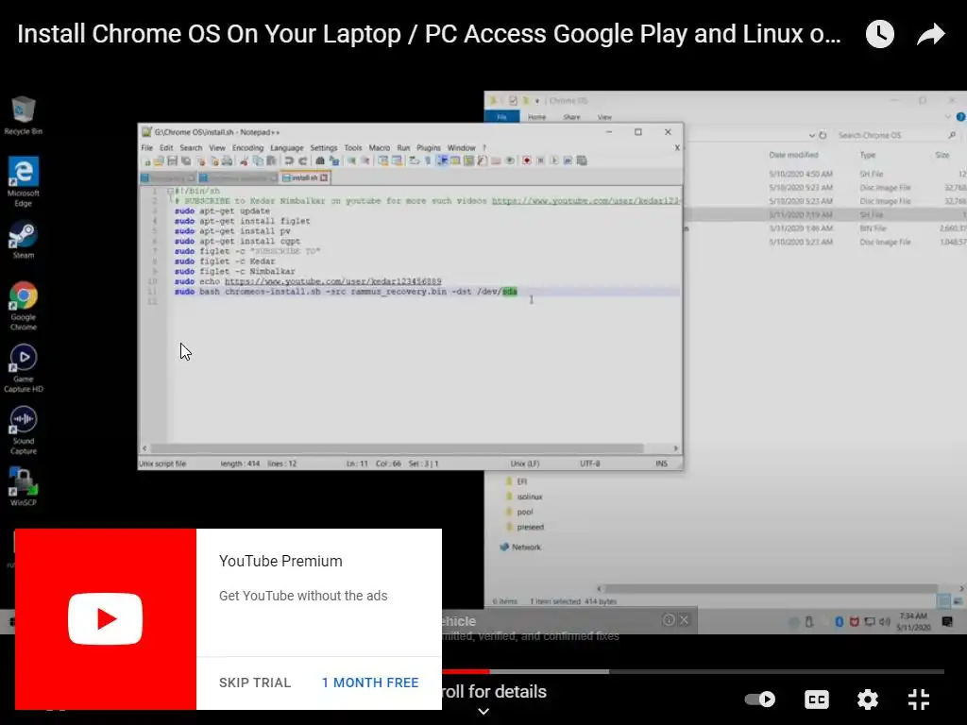Close the ad overlay banner
This screenshot has width=967, height=725.
tap(684, 620)
